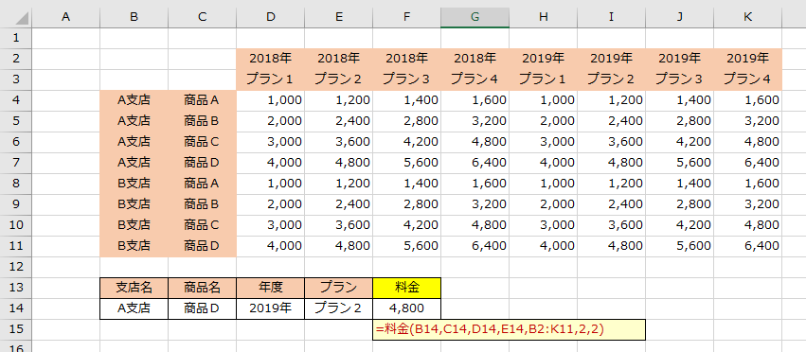Click cell E9 value 2,400
This screenshot has height=352, width=806.
(x=339, y=204)
